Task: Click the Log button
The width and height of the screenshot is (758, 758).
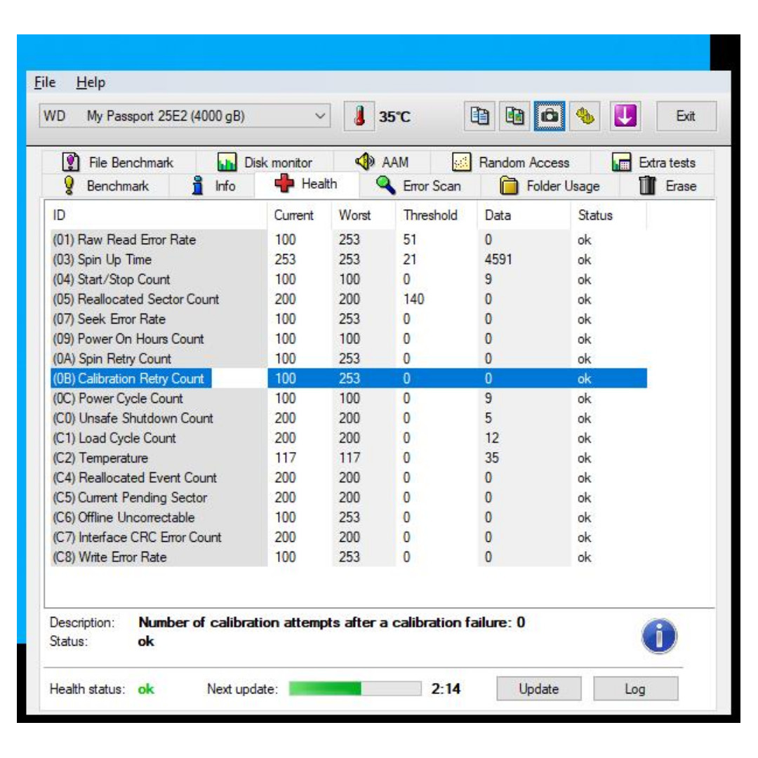Action: click(x=635, y=689)
